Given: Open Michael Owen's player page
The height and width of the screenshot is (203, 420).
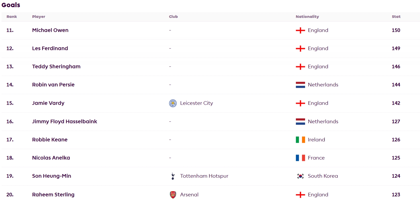Looking at the screenshot, I should coord(50,30).
